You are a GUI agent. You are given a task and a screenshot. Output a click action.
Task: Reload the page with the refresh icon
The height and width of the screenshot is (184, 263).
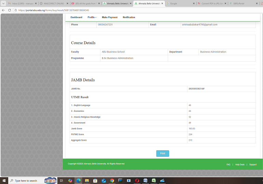[9, 10]
